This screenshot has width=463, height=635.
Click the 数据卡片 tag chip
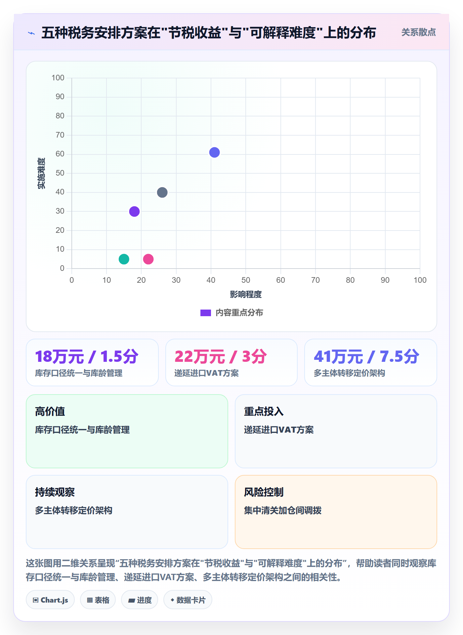pyautogui.click(x=188, y=600)
